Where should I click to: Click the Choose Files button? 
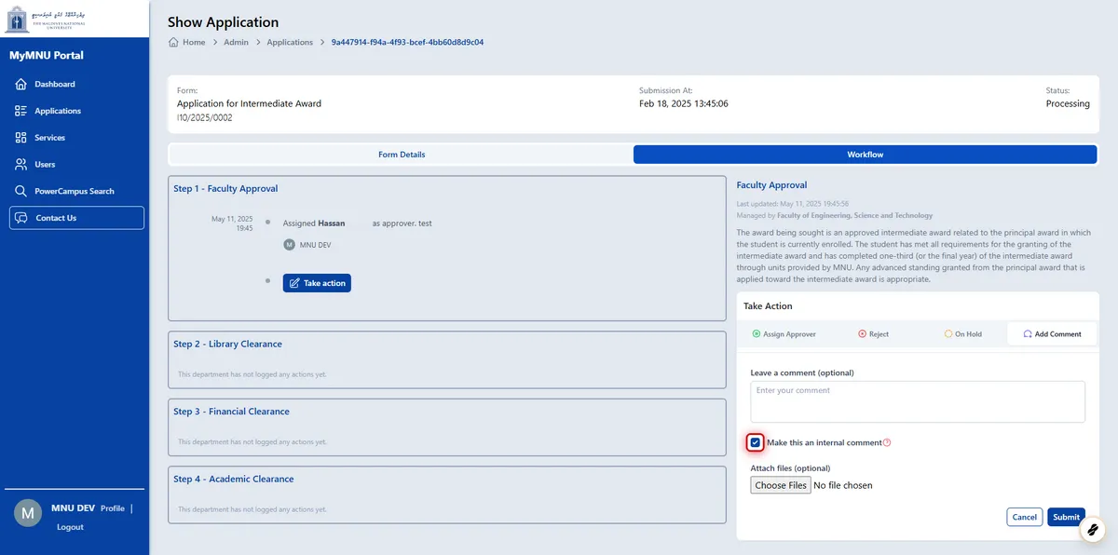click(x=781, y=485)
